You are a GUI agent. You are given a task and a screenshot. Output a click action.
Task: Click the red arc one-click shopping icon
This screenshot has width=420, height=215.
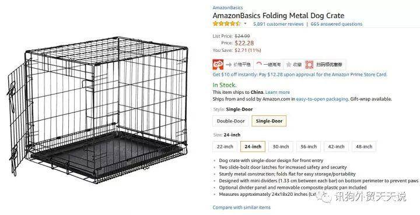(x=259, y=65)
